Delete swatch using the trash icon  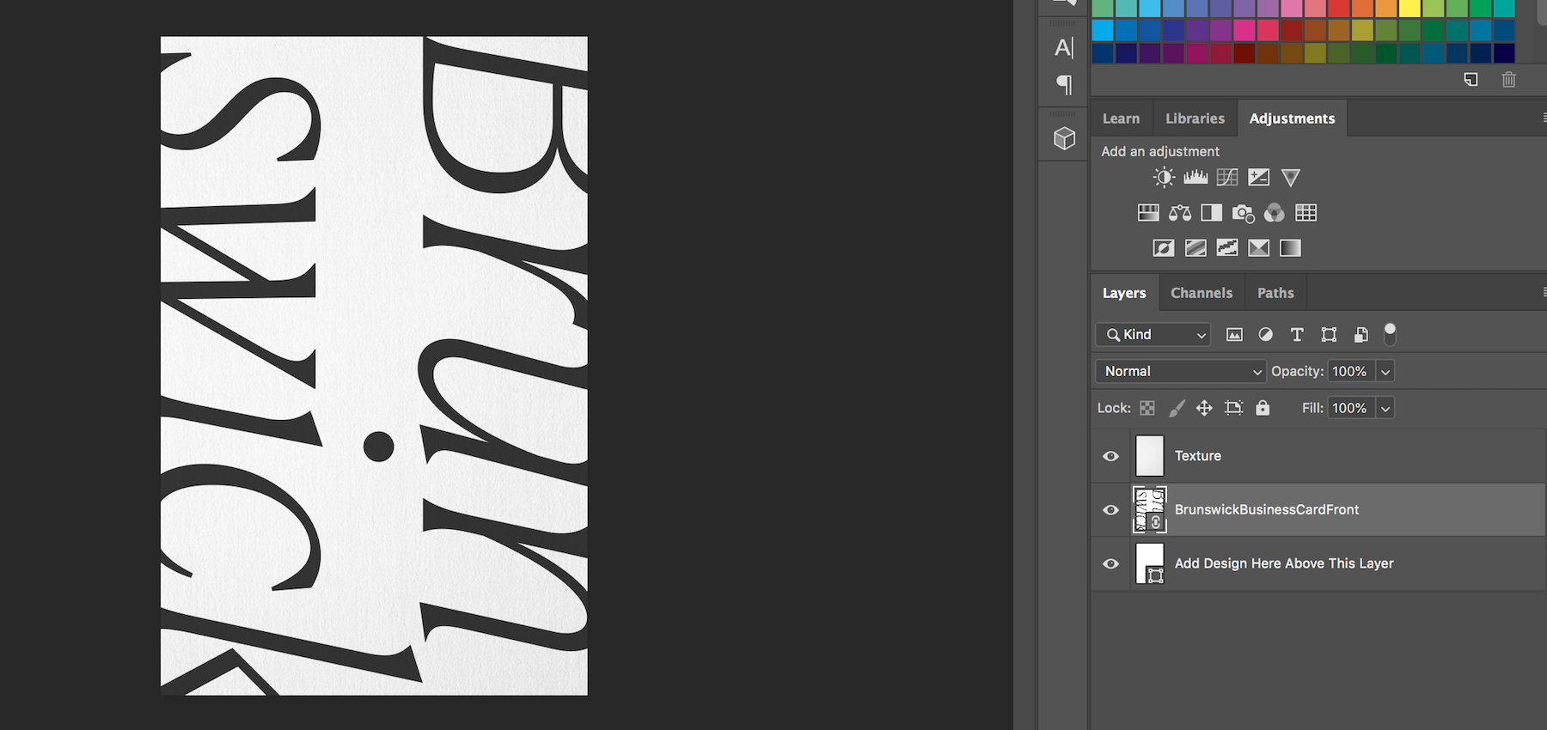coord(1508,80)
